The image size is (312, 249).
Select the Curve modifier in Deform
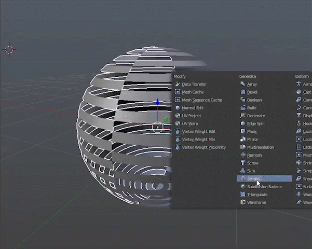[304, 108]
